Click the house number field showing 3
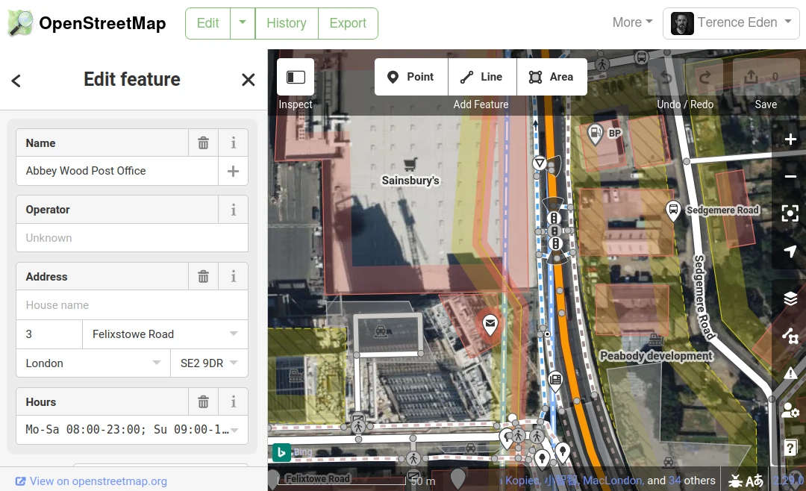The image size is (806, 491). (49, 334)
